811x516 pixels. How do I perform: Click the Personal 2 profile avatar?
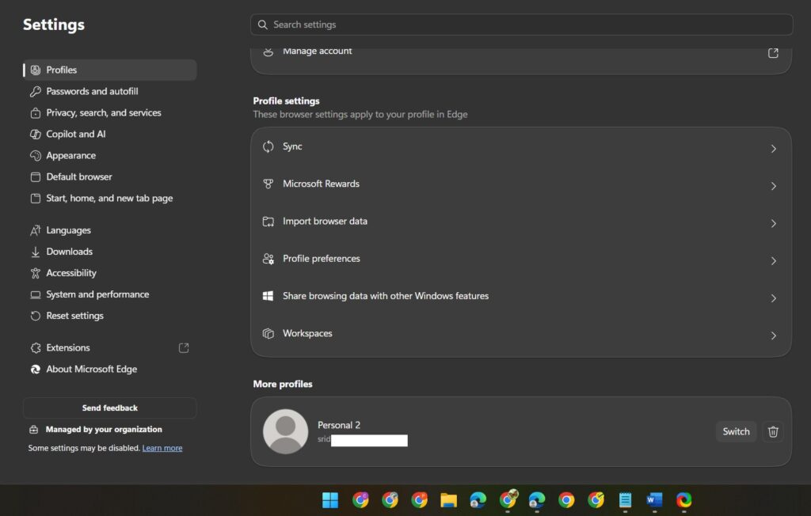pos(285,432)
